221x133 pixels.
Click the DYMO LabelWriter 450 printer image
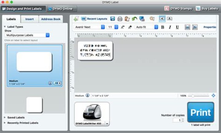92,113
